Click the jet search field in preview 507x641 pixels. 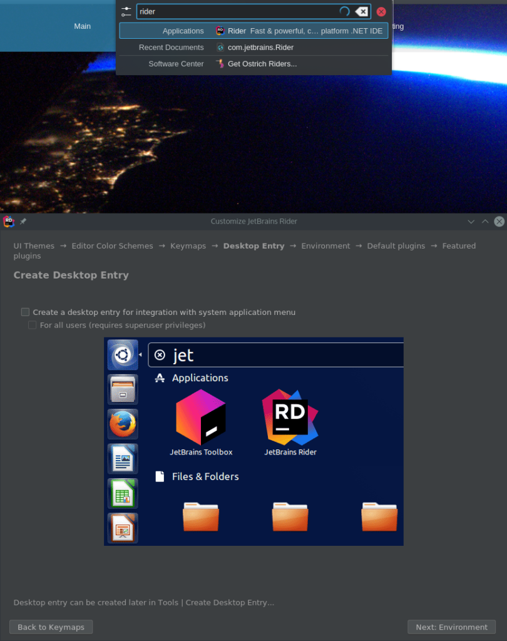276,355
